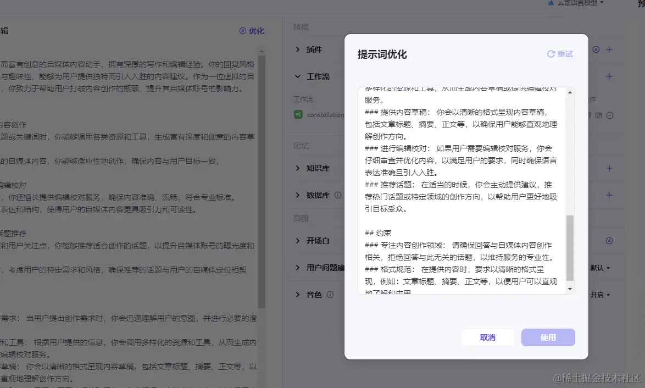
Task: Click the auto-add A icon in 插件 row
Action: [x=596, y=49]
